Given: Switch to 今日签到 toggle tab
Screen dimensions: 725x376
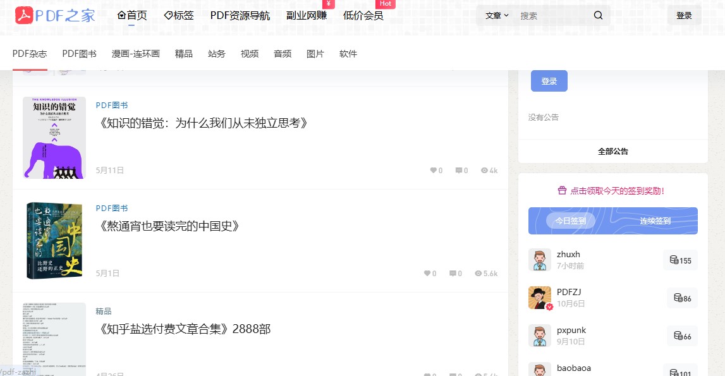Looking at the screenshot, I should tap(570, 221).
